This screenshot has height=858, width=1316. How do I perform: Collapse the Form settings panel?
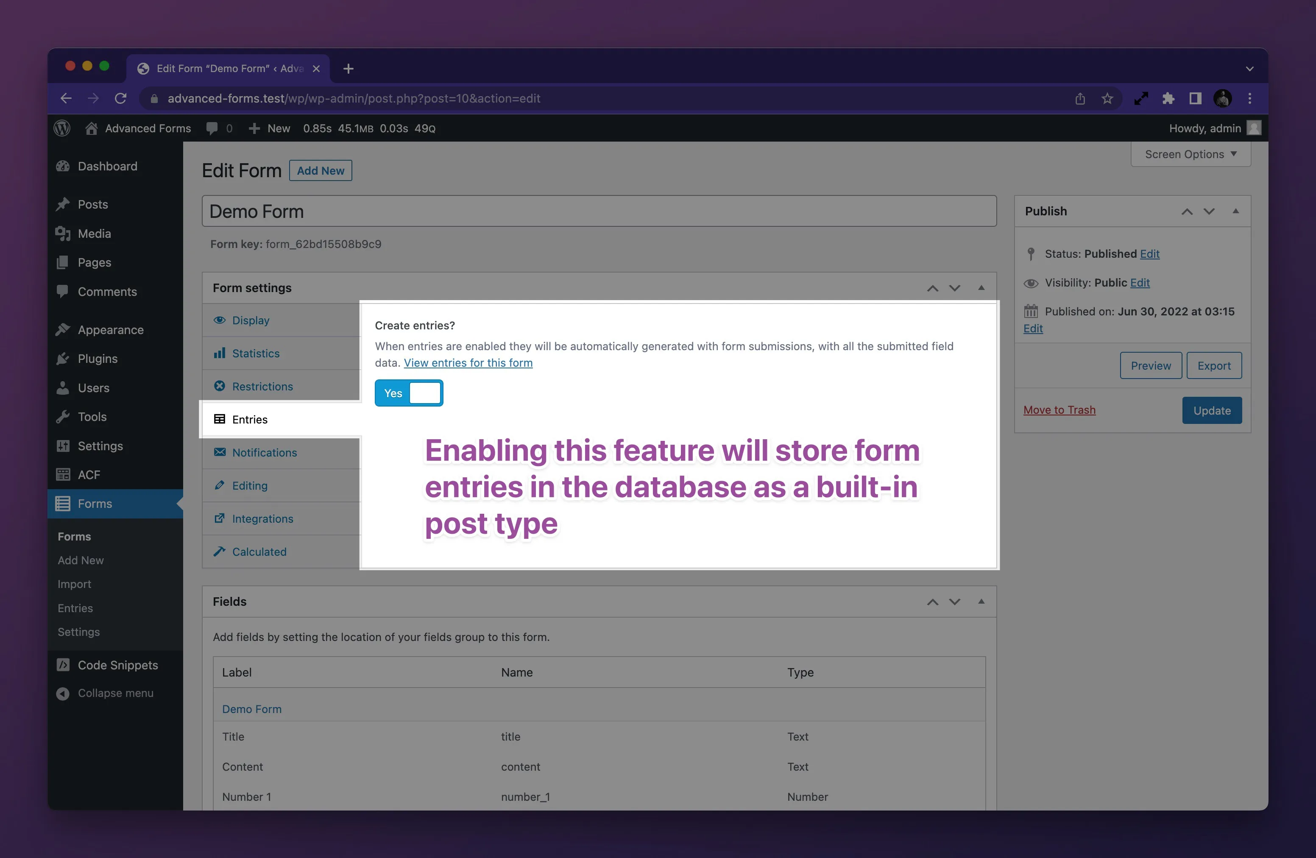tap(981, 287)
